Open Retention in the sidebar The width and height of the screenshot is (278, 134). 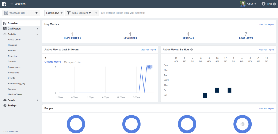pos(13,56)
